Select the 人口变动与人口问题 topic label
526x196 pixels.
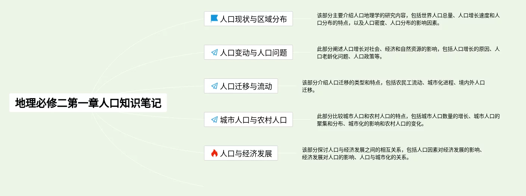[253, 53]
